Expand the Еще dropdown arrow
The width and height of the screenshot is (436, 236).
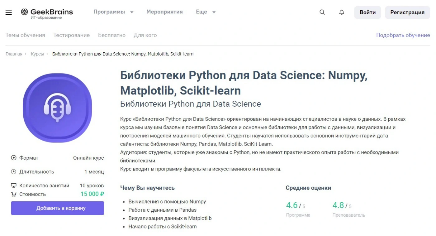pos(214,12)
